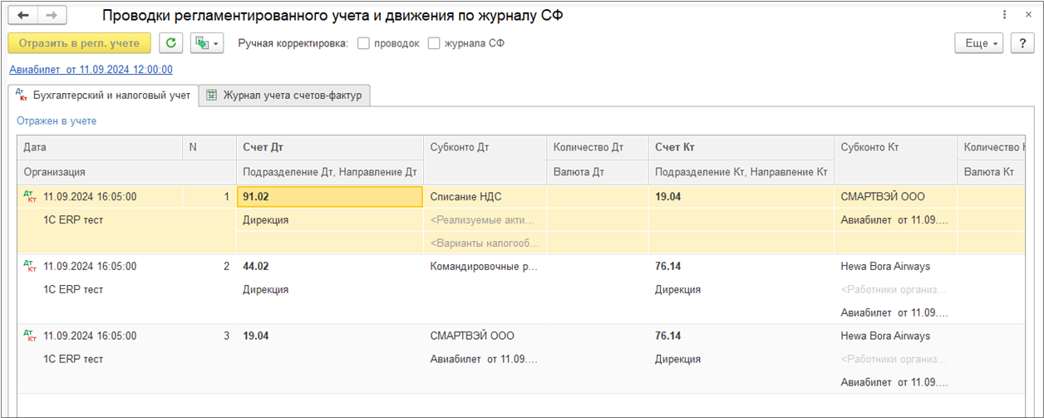This screenshot has width=1044, height=418.
Task: Select Бухгалтерский и налоговый учет tab
Action: tap(104, 96)
